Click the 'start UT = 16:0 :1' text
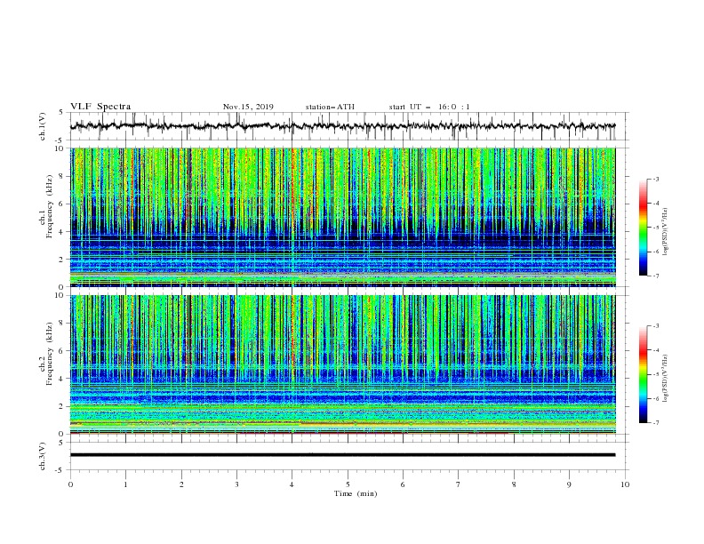This screenshot has width=704, height=544. point(429,107)
